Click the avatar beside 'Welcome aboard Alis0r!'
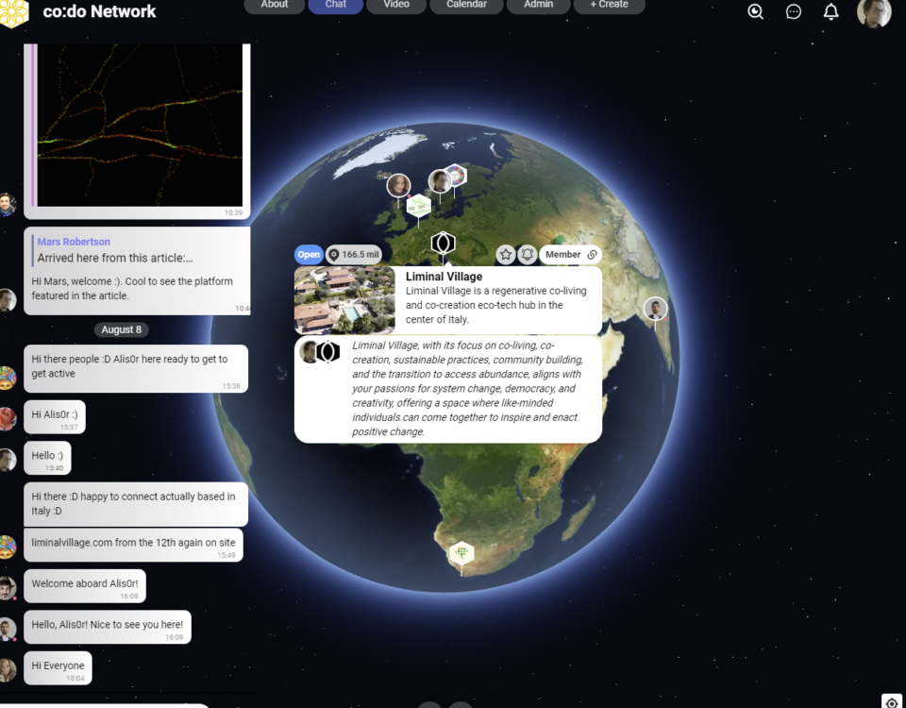This screenshot has height=708, width=906. [x=7, y=588]
